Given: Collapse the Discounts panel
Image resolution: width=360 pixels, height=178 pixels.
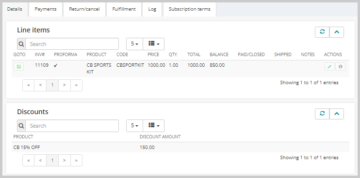Looking at the screenshot, I should point(337,114).
